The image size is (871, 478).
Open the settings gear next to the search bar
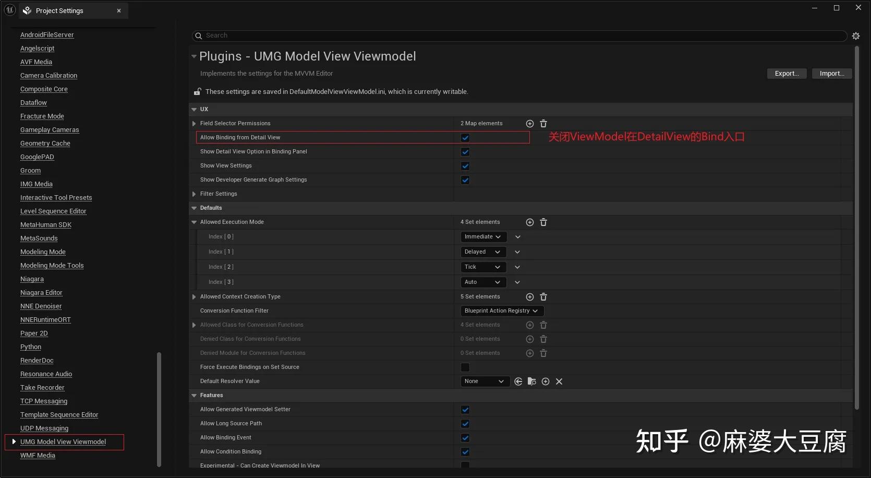[856, 35]
